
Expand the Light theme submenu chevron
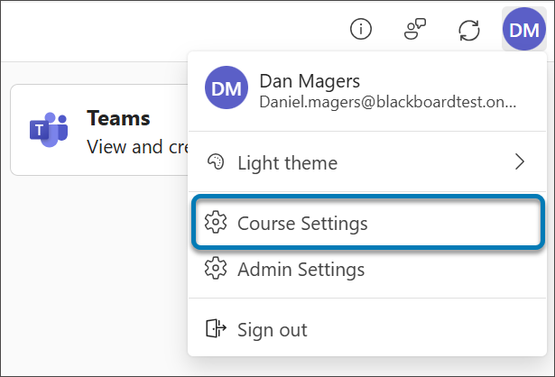tap(519, 162)
